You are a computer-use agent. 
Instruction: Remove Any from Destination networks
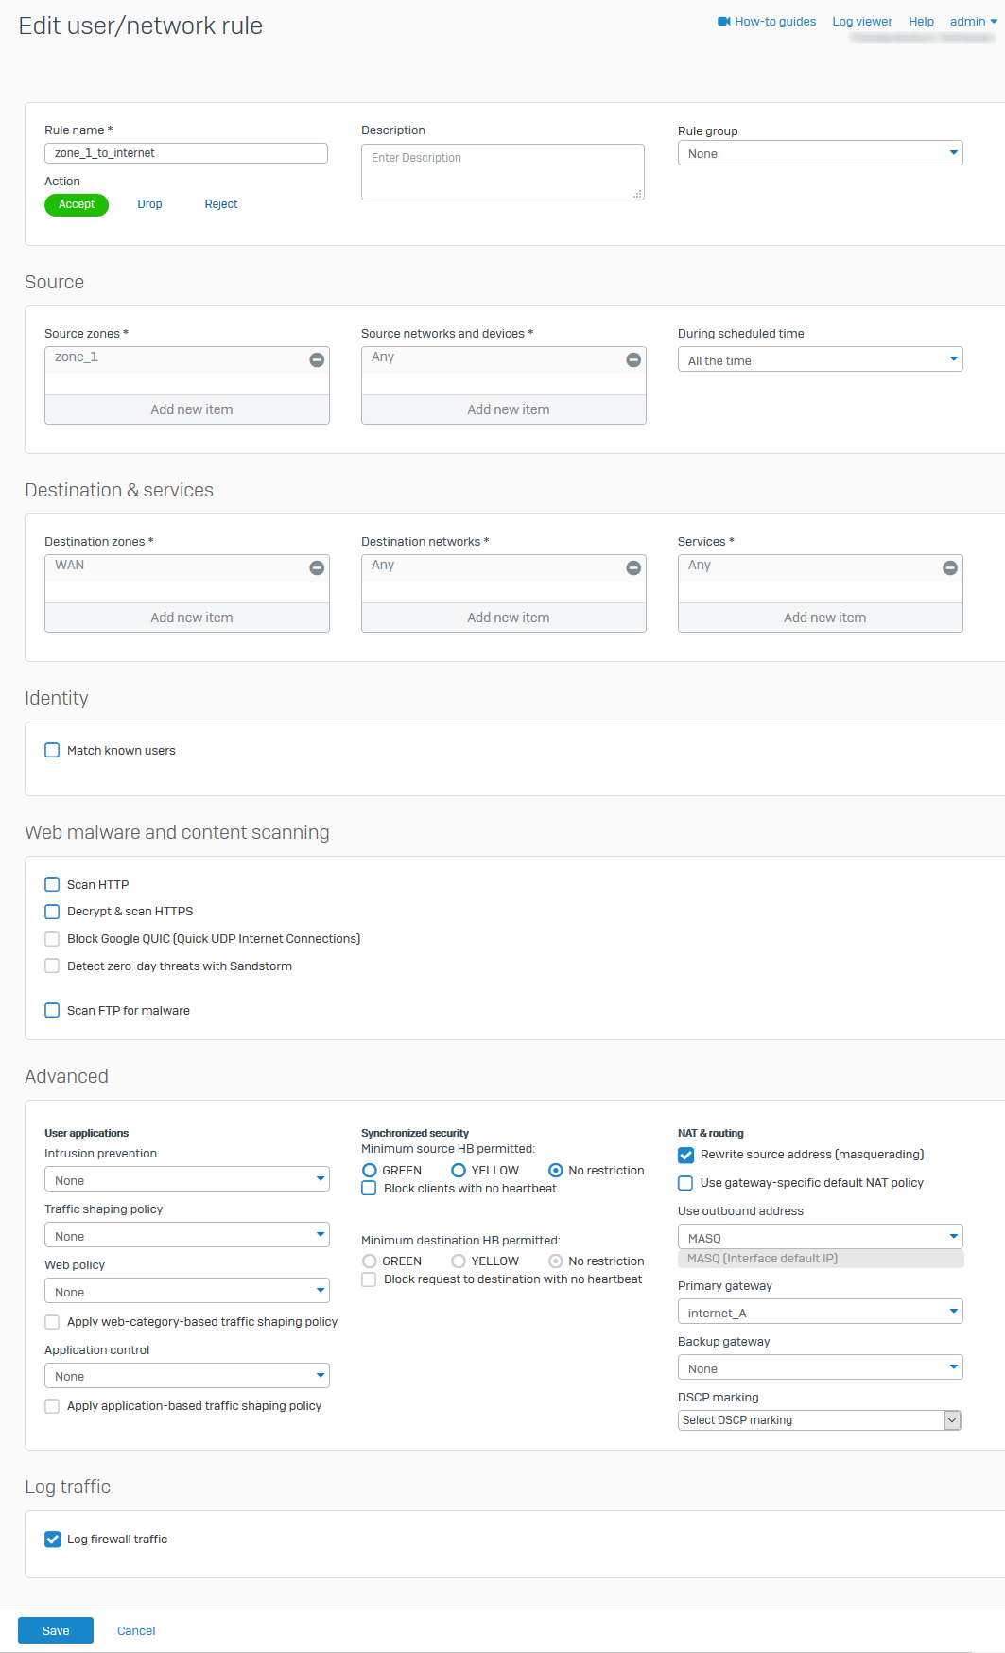click(x=633, y=568)
